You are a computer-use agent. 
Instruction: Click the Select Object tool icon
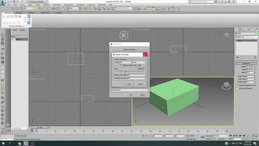[36, 9]
